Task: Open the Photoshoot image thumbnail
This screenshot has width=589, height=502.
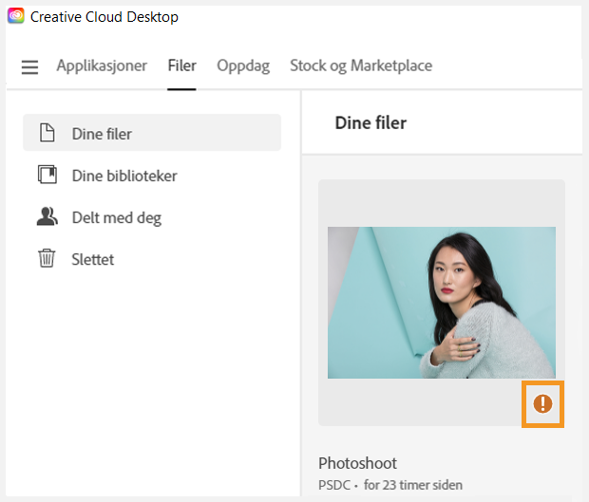Action: 441,302
